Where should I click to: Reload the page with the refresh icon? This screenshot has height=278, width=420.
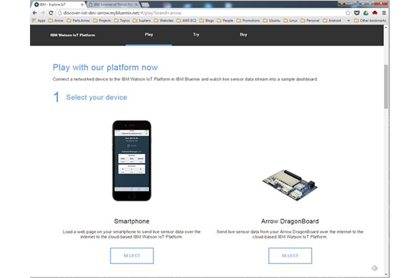click(51, 13)
